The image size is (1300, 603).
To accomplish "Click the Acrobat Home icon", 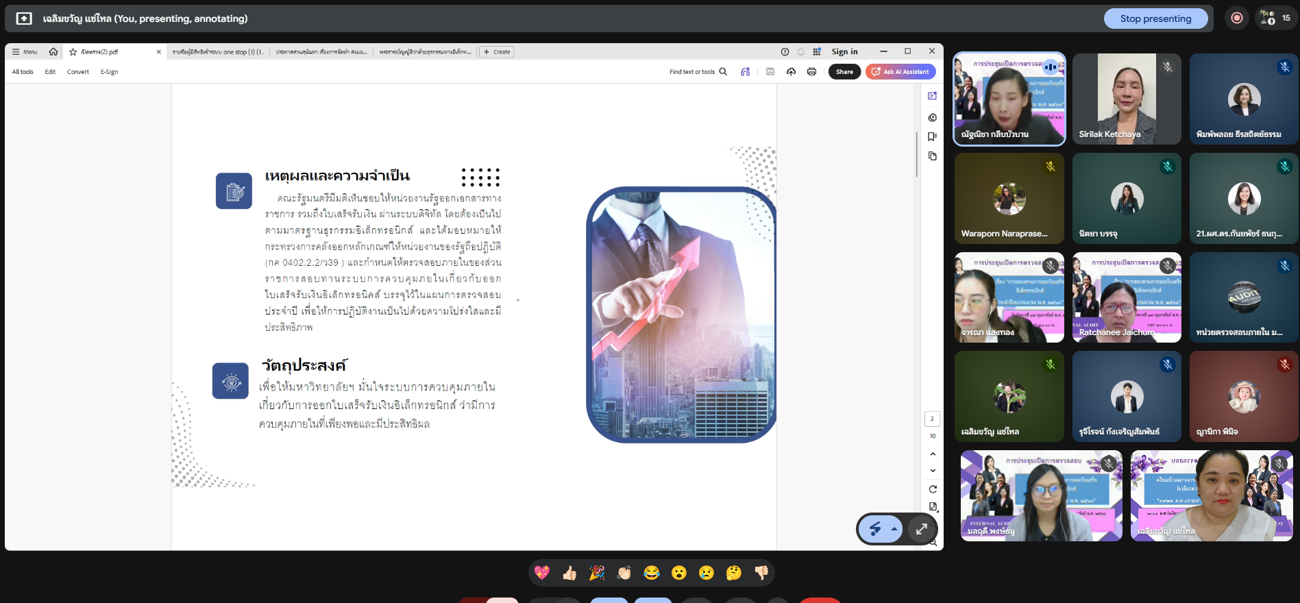I will point(53,52).
